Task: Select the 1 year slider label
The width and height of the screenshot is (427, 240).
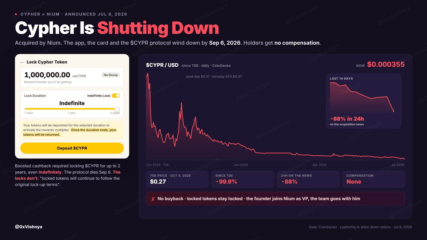Action: 71,113
